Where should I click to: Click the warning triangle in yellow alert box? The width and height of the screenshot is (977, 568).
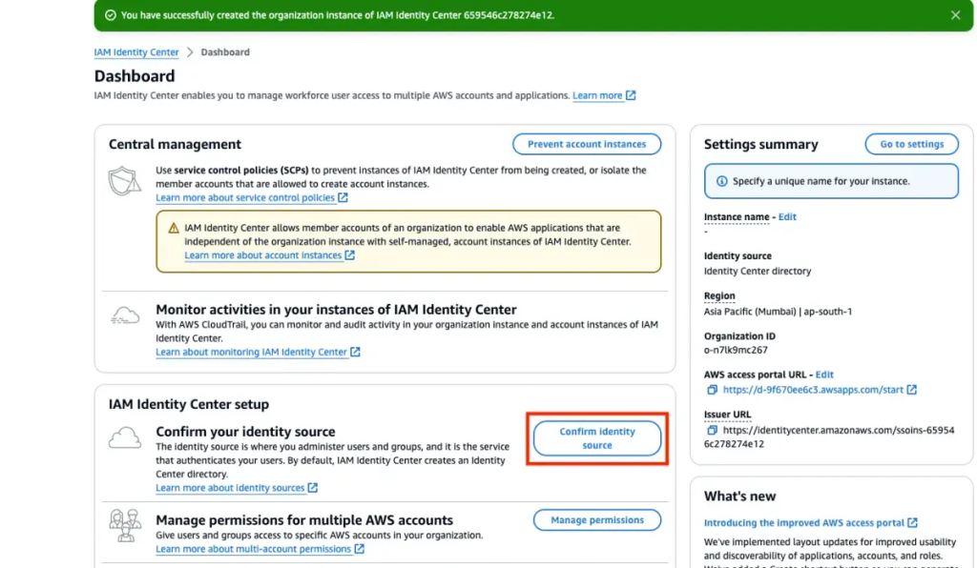coord(174,228)
